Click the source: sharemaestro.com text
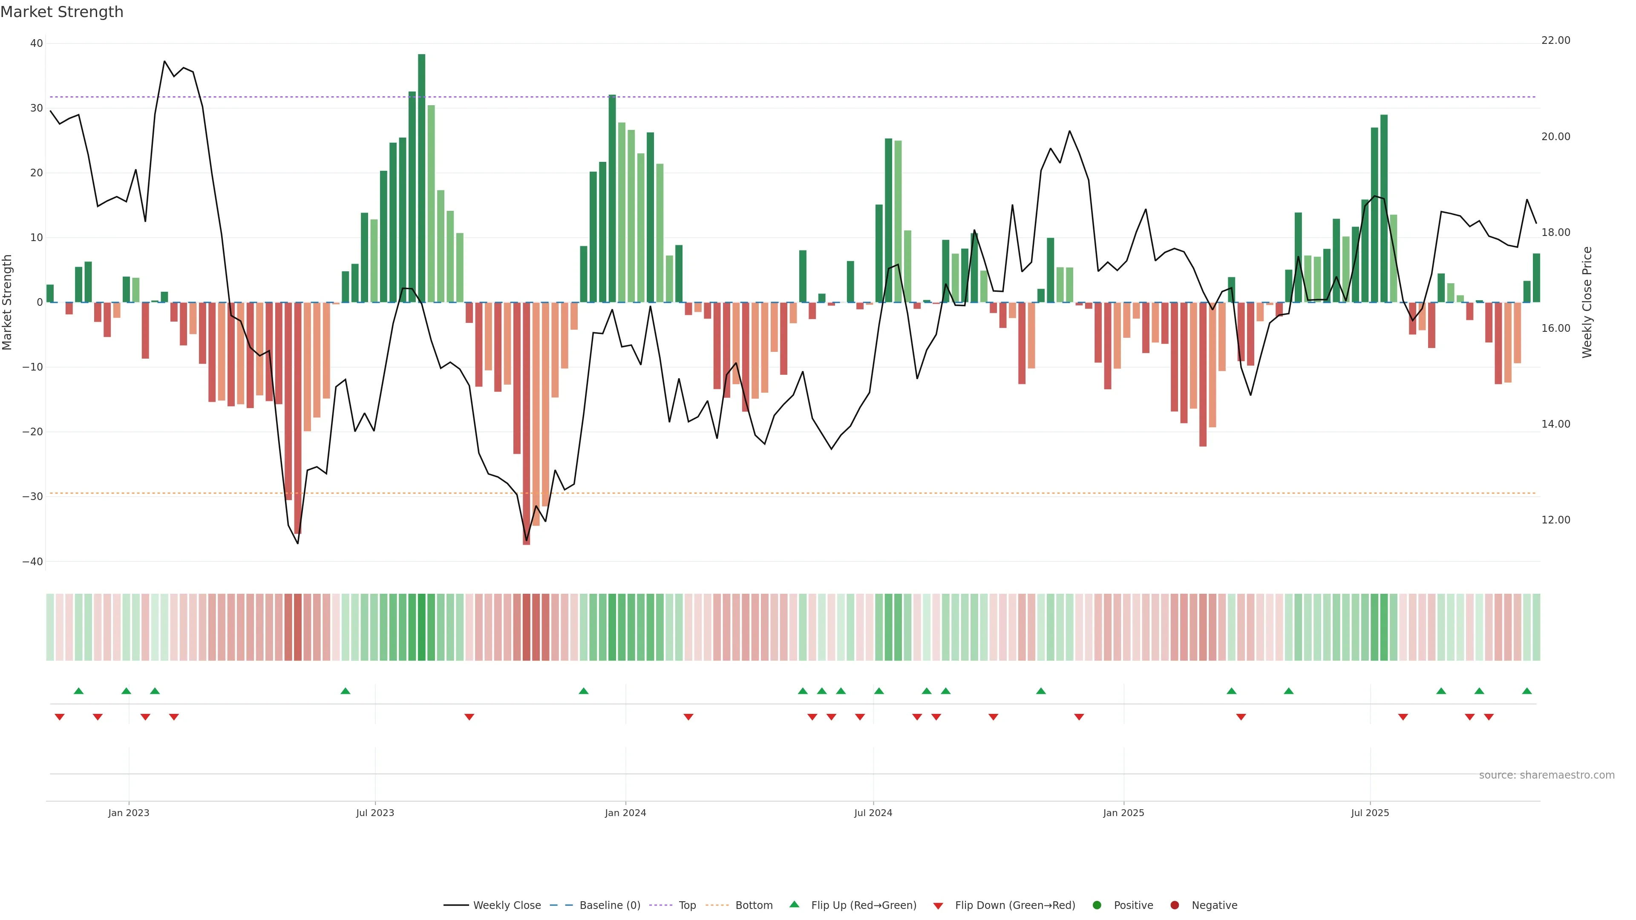Image resolution: width=1636 pixels, height=920 pixels. pyautogui.click(x=1547, y=775)
